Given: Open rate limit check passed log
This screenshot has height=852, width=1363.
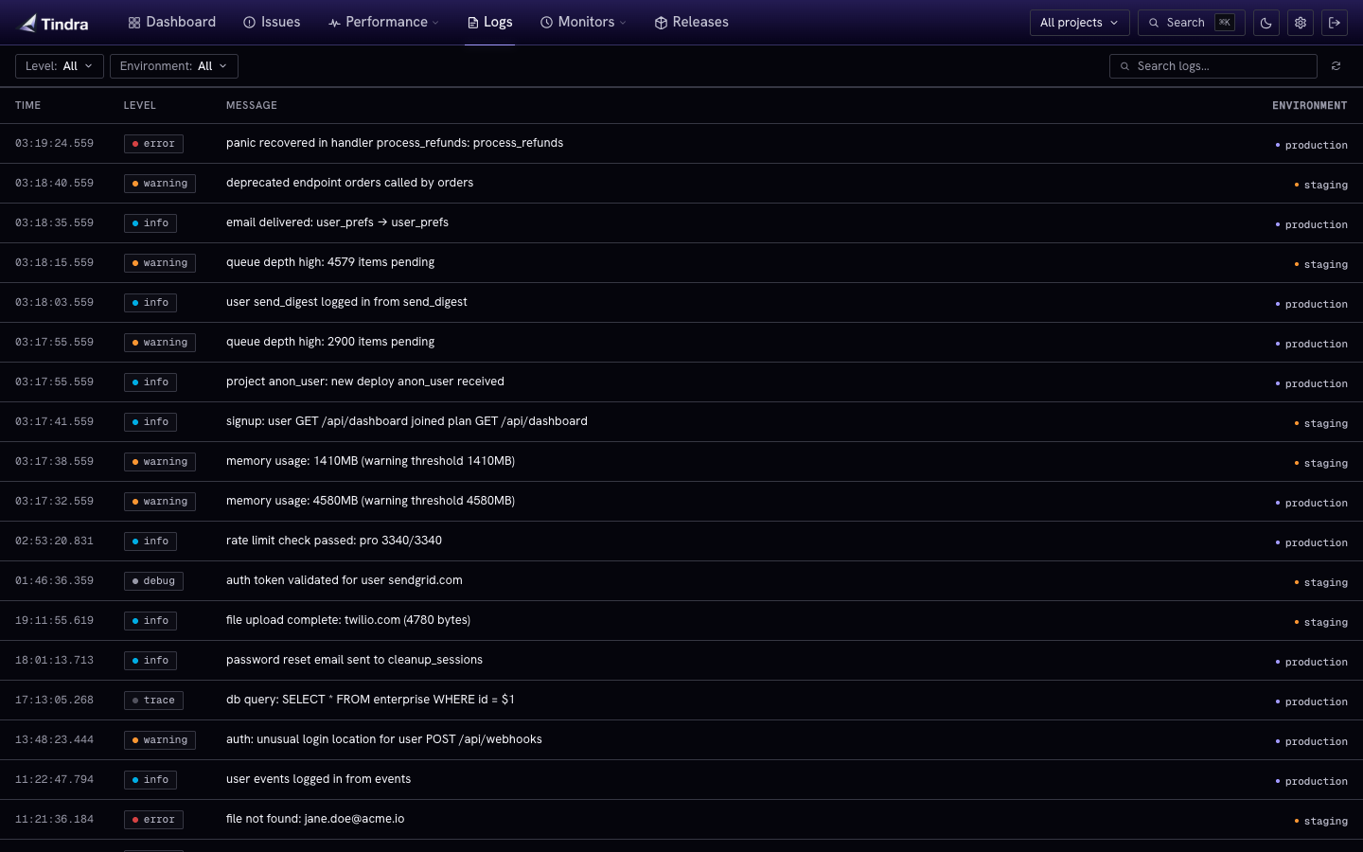Looking at the screenshot, I should [334, 541].
